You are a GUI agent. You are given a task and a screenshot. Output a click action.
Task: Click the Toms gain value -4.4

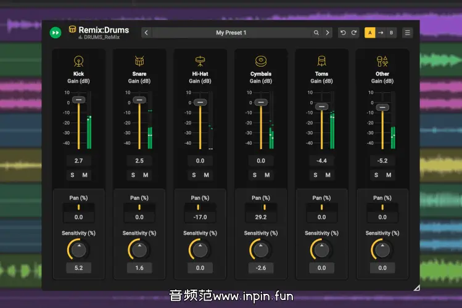tap(321, 161)
